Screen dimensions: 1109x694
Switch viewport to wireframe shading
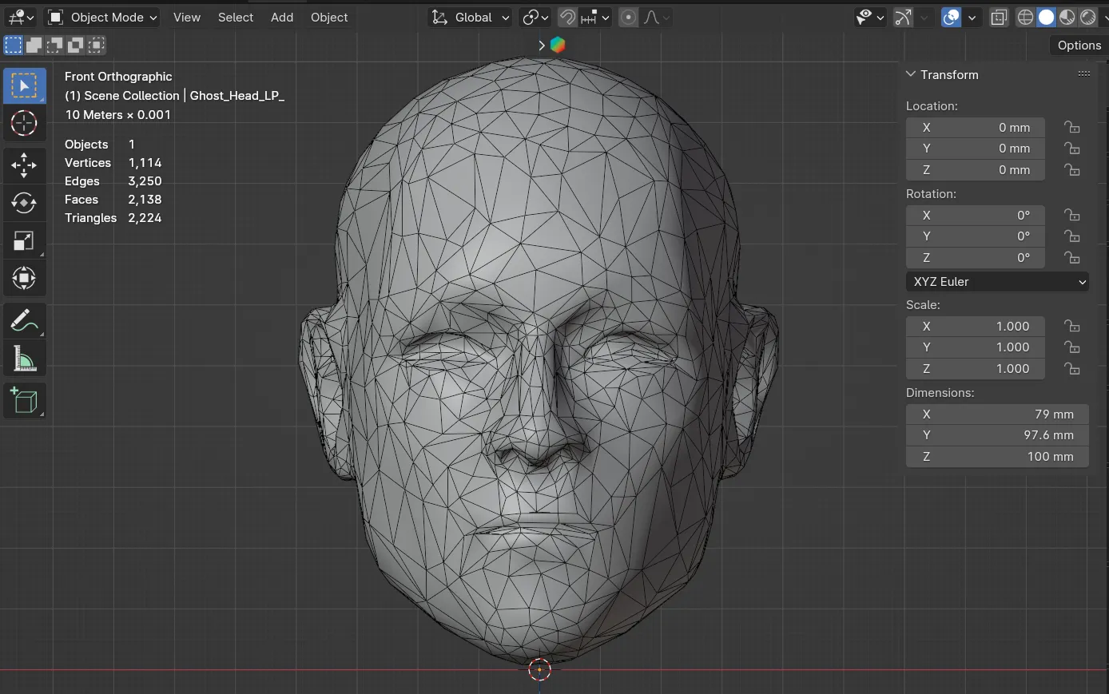1025,17
